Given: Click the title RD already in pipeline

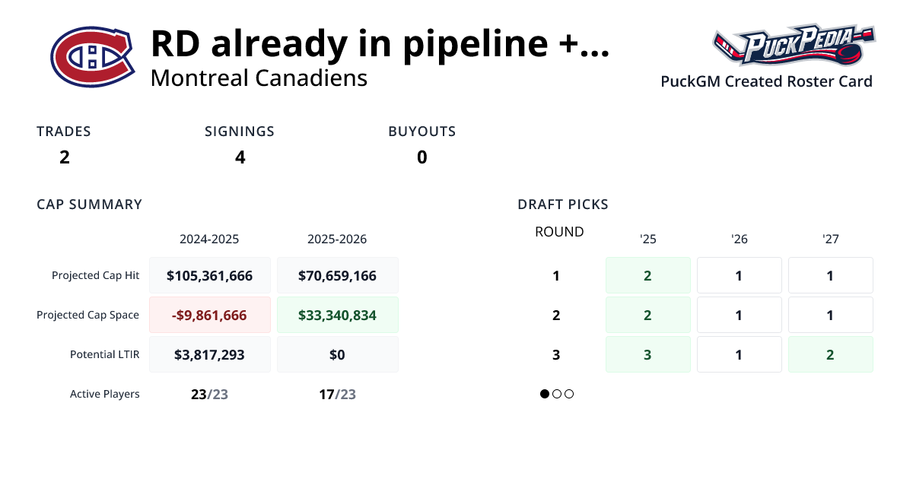Looking at the screenshot, I should point(378,44).
